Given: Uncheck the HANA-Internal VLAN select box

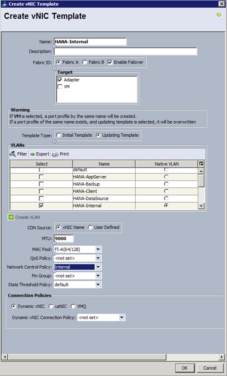Looking at the screenshot, I should point(41,206).
